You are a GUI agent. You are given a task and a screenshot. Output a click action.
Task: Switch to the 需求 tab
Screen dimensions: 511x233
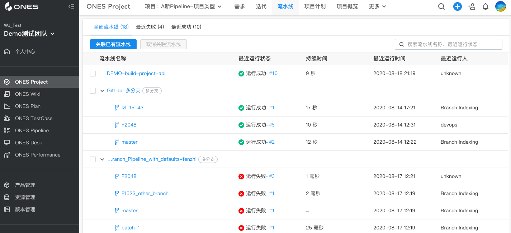point(240,6)
